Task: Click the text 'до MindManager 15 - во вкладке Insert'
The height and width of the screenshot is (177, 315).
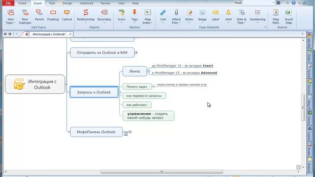Action: 183,65
